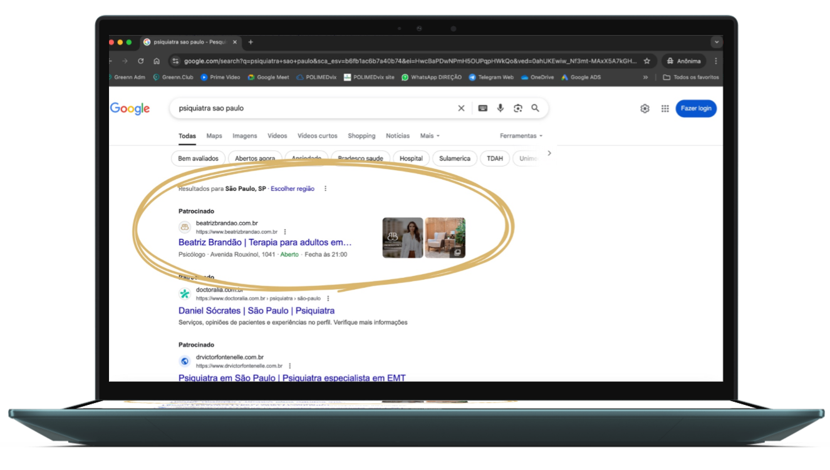830x470 pixels.
Task: Clear the search box with X icon
Action: pos(461,108)
